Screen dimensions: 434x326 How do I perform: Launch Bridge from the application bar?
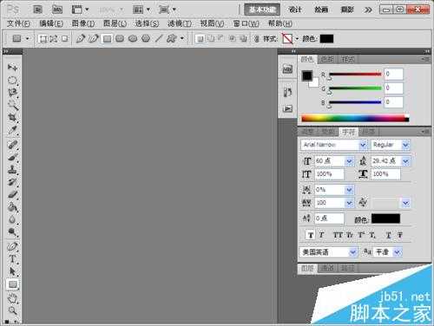38,10
